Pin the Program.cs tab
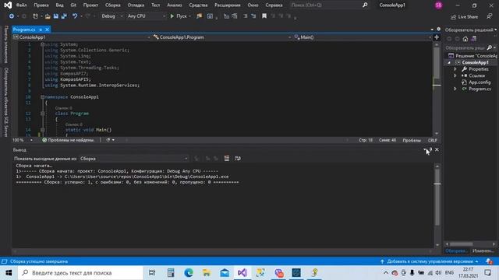499x280 pixels. (41, 30)
